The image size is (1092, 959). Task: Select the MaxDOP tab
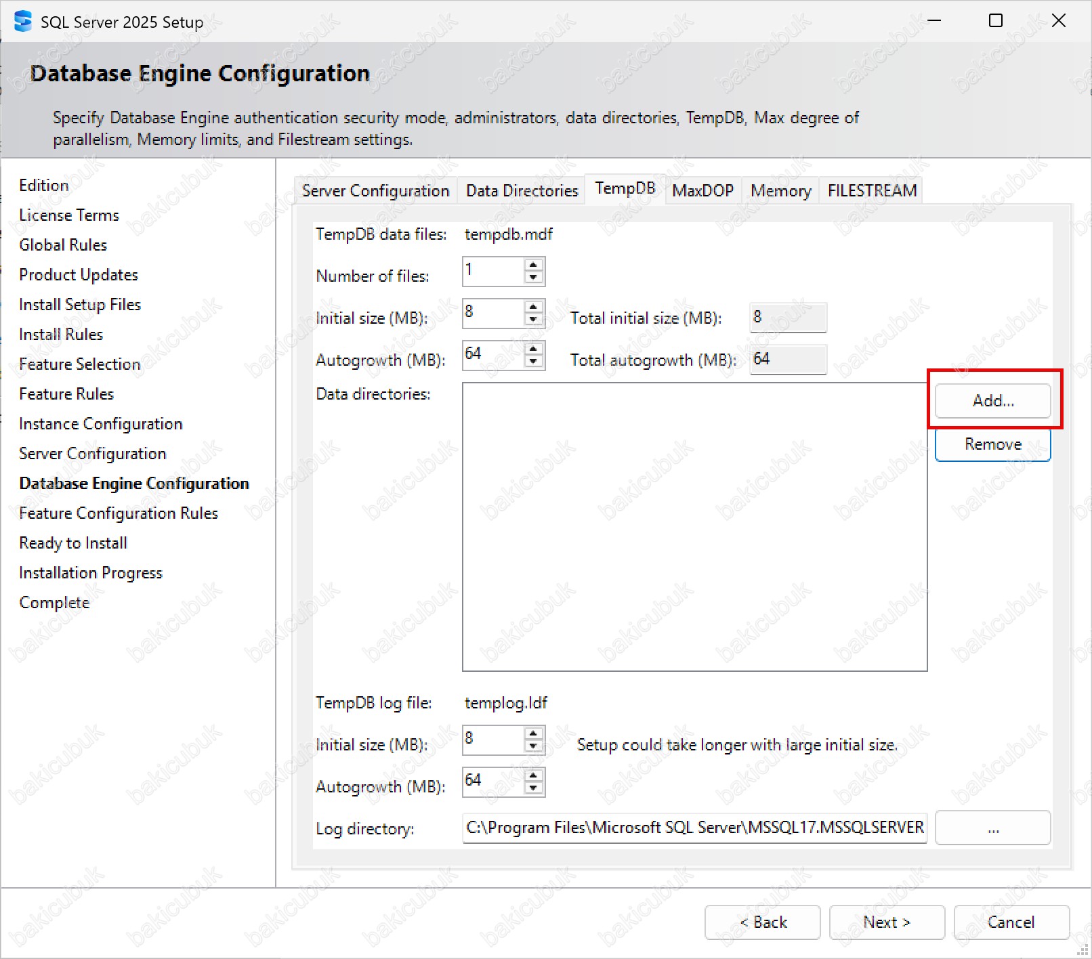point(702,191)
